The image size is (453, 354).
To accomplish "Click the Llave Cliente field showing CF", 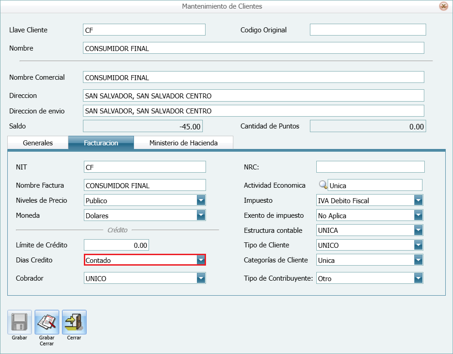I will click(x=144, y=29).
